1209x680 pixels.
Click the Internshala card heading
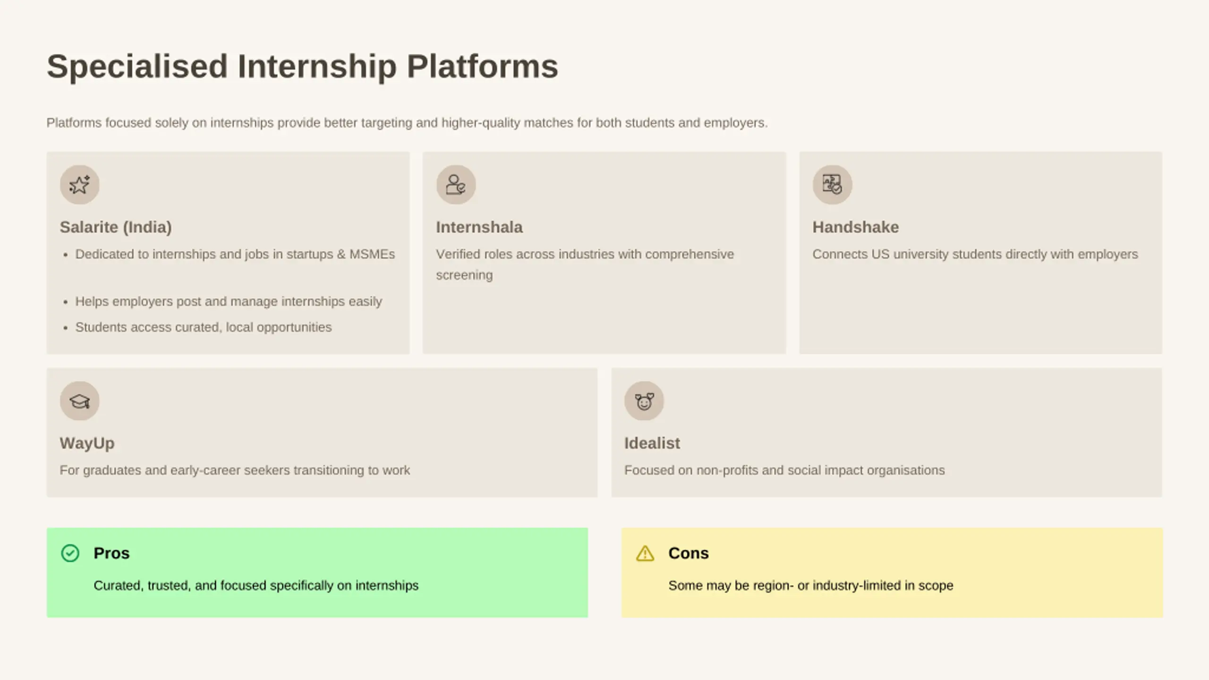pos(479,227)
